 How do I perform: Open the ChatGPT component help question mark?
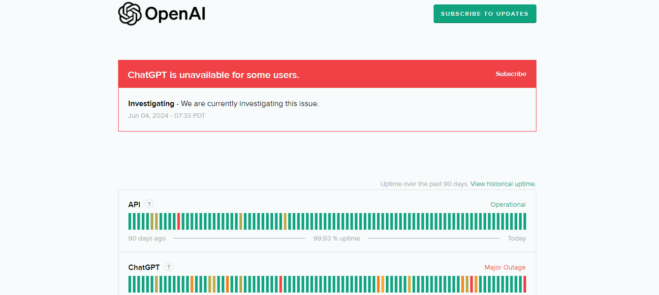pos(169,267)
